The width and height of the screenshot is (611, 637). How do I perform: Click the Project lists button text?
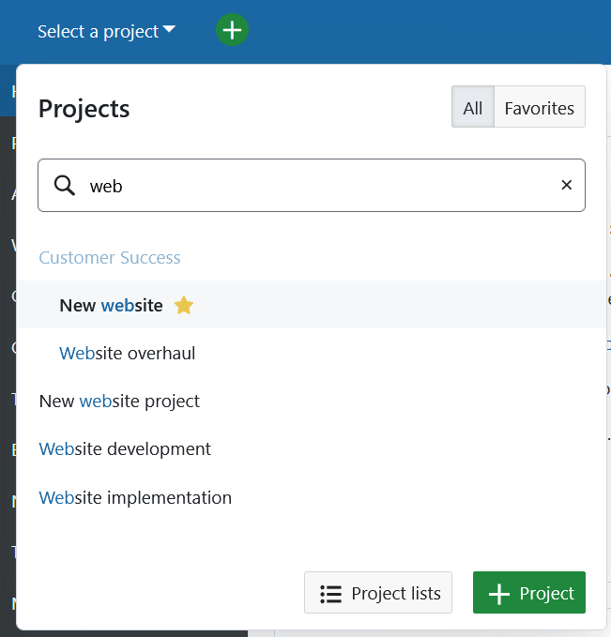tap(395, 593)
